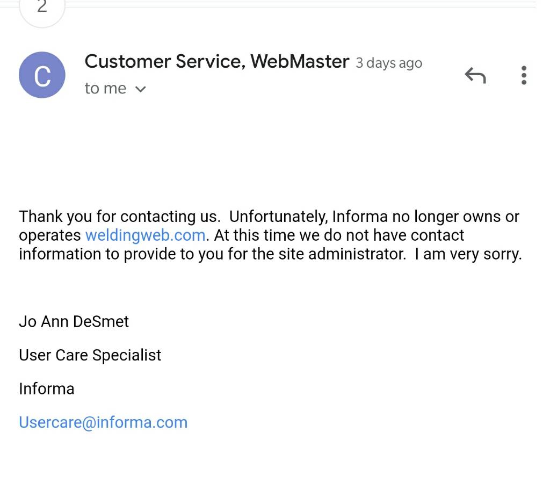Open the three-dot more options menu
This screenshot has width=550, height=497.
[524, 75]
